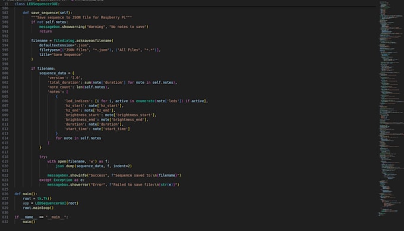Click line number 618 in gutter
The width and height of the screenshot is (404, 231).
(x=5, y=157)
